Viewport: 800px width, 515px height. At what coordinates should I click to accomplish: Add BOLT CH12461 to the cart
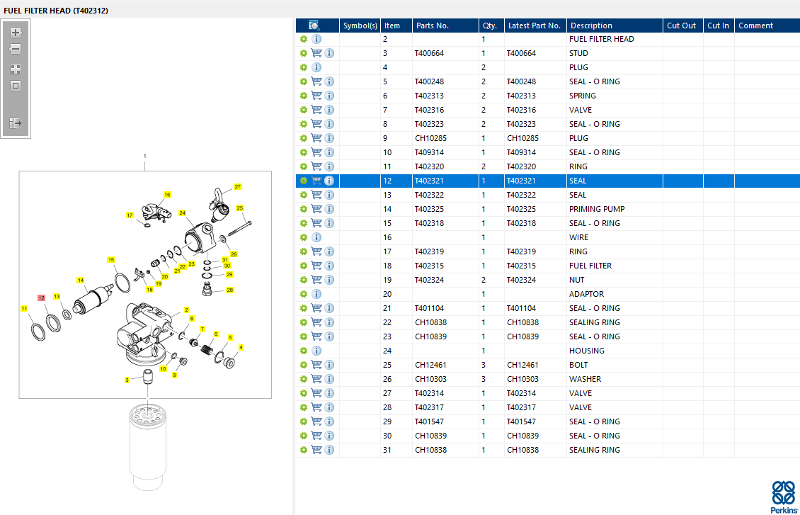click(316, 365)
